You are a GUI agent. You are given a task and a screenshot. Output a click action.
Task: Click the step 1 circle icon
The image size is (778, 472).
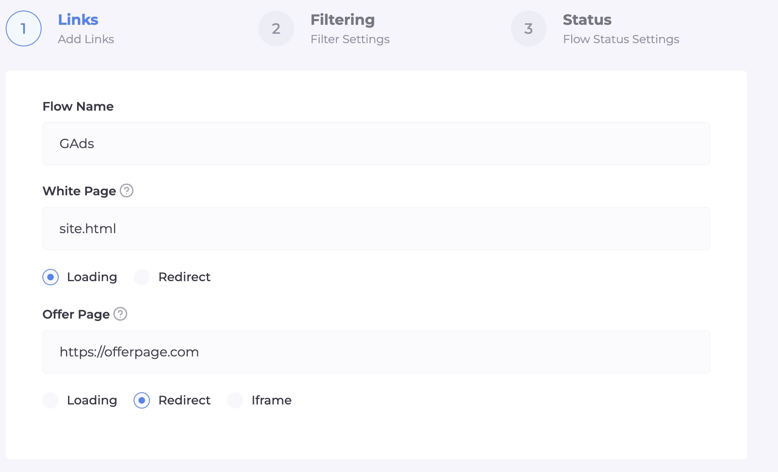pyautogui.click(x=24, y=28)
